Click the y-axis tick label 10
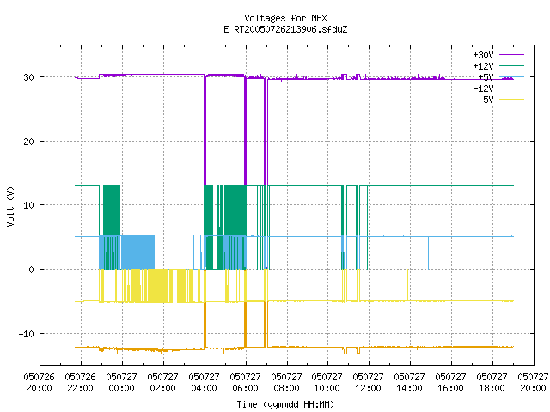 28,205
